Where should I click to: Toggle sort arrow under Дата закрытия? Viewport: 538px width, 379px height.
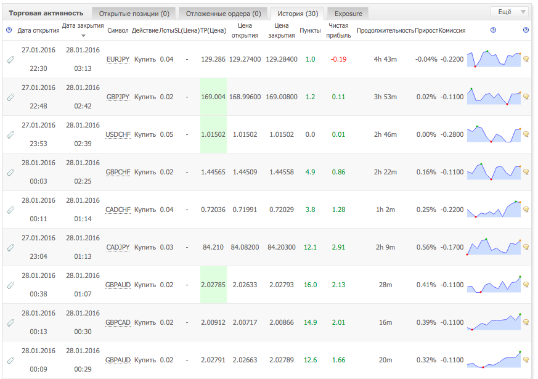click(83, 36)
